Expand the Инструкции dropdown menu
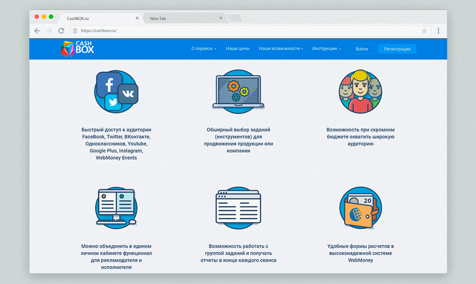This screenshot has height=284, width=476. [327, 48]
